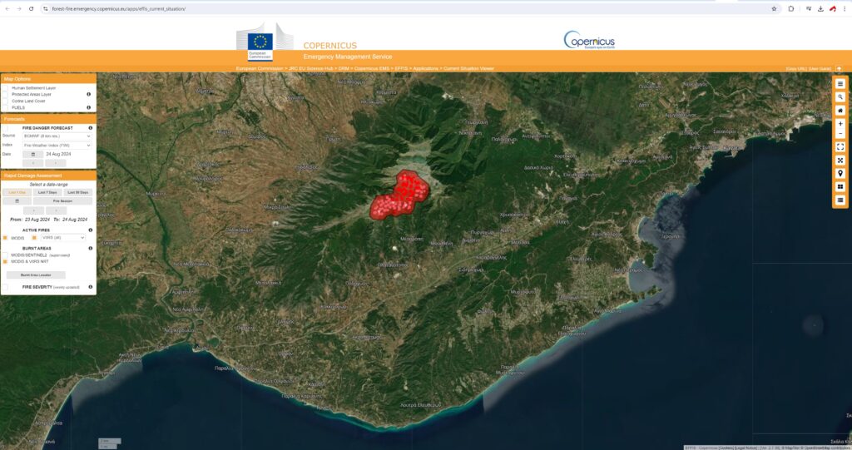Zoom out with the minus button
The height and width of the screenshot is (450, 852).
coord(840,134)
